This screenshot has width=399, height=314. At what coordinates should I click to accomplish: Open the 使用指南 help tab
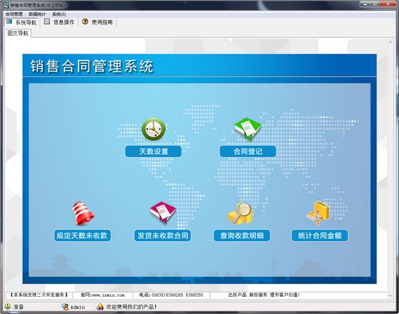(x=97, y=22)
